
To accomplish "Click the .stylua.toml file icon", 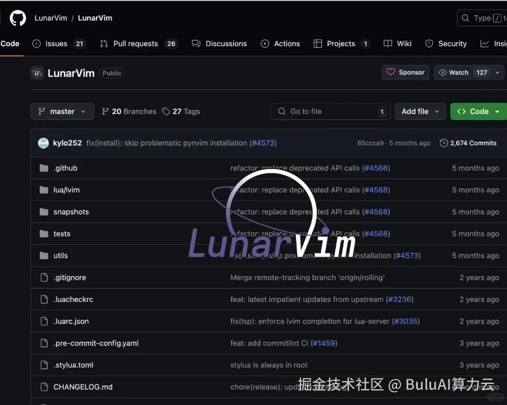I will tap(44, 365).
